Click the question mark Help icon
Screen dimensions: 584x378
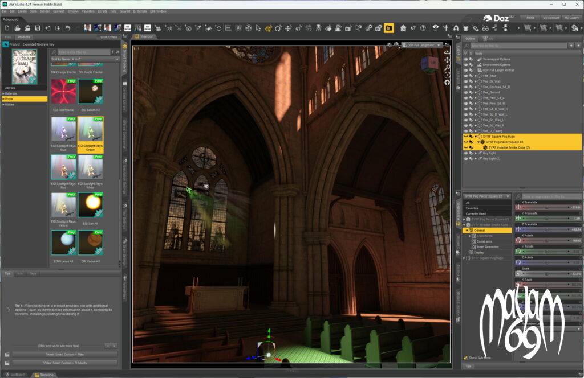(x=423, y=28)
